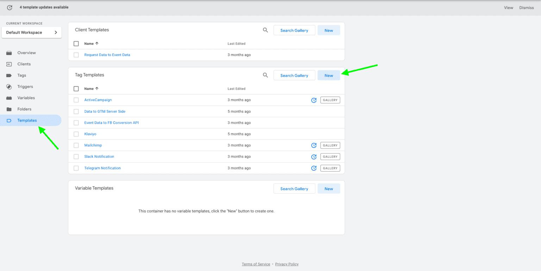Create a New Variable Template
This screenshot has height=271, width=541.
(x=329, y=189)
